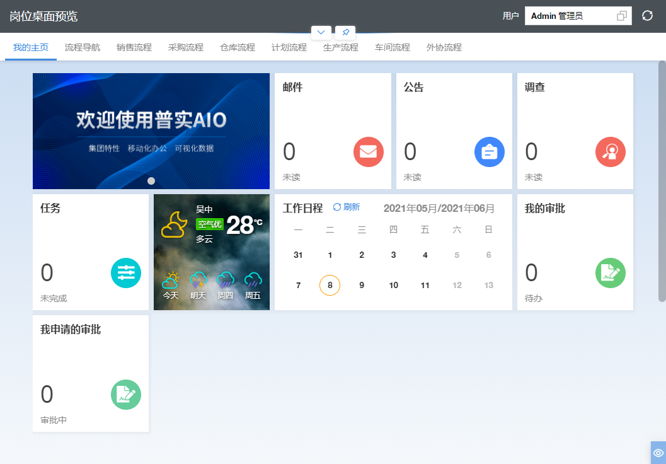666x464 pixels.
Task: Click the refresh icon in top bar
Action: 647,16
